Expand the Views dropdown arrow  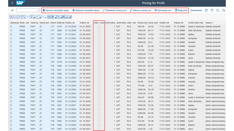[x=56, y=17]
